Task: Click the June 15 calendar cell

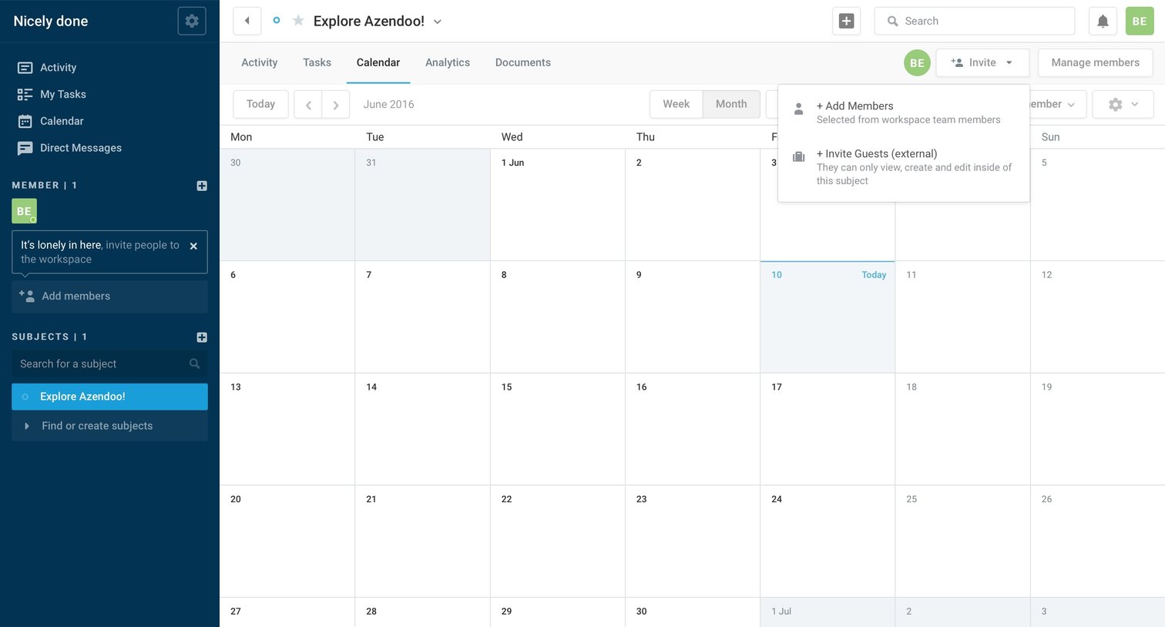Action: tap(558, 429)
